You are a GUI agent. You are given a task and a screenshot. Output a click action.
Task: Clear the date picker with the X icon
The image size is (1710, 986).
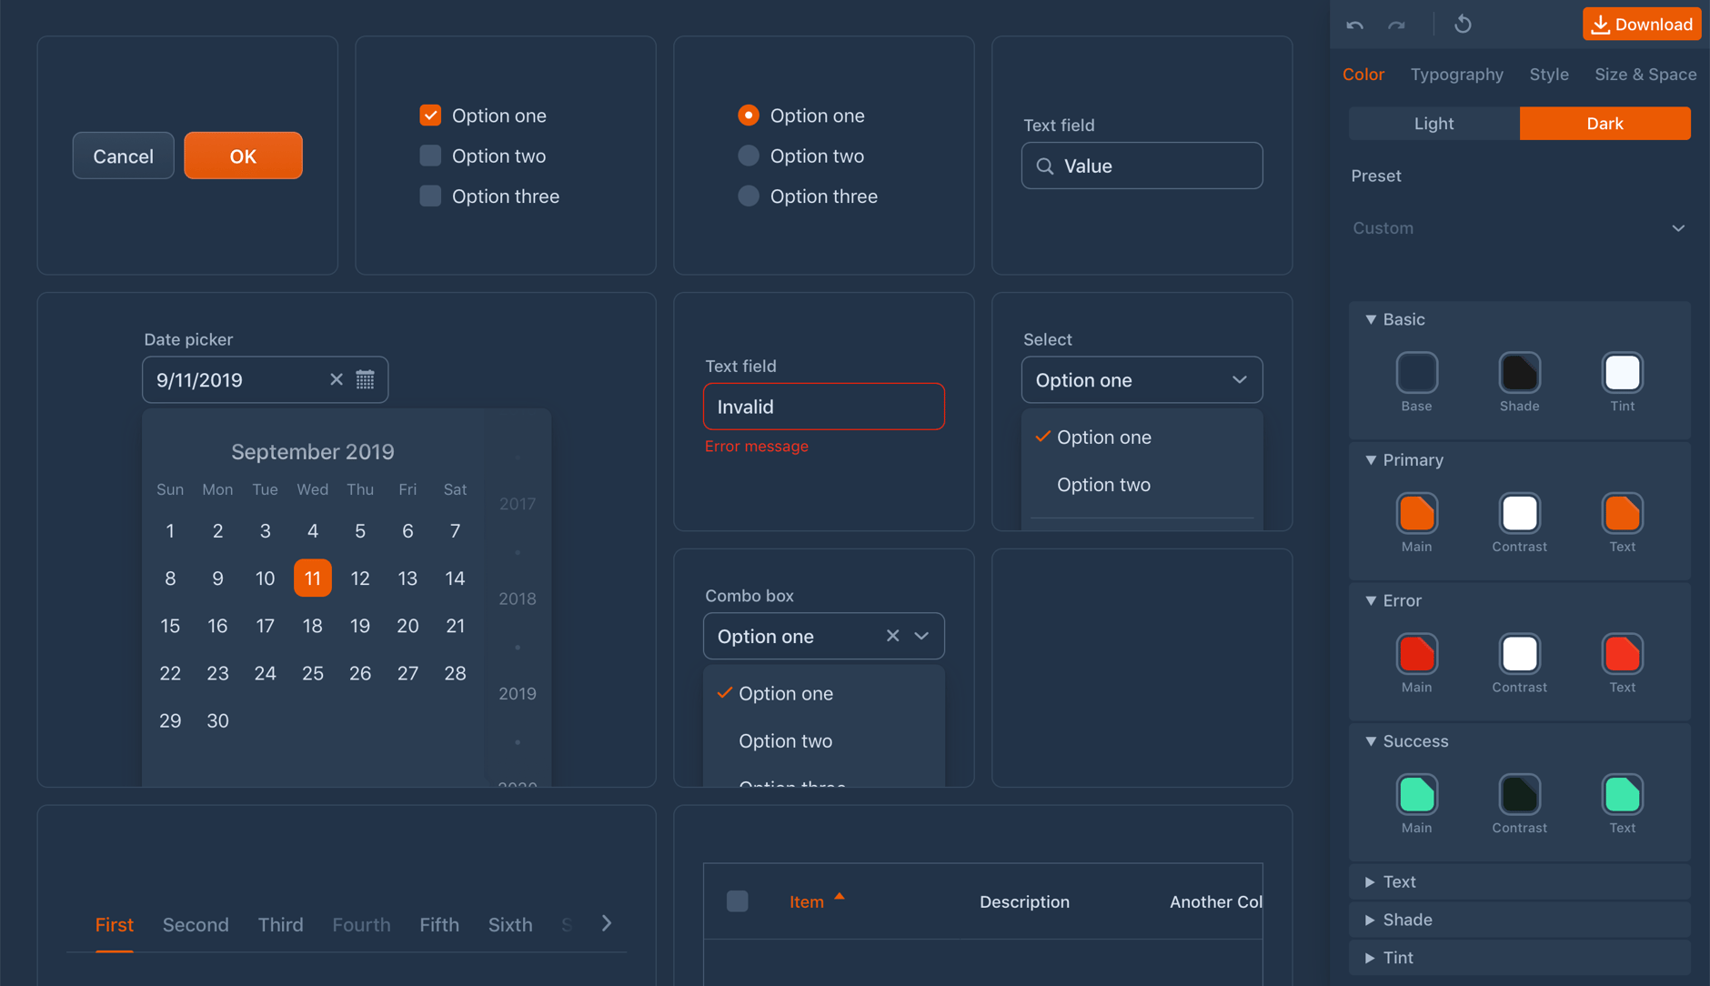(x=336, y=379)
